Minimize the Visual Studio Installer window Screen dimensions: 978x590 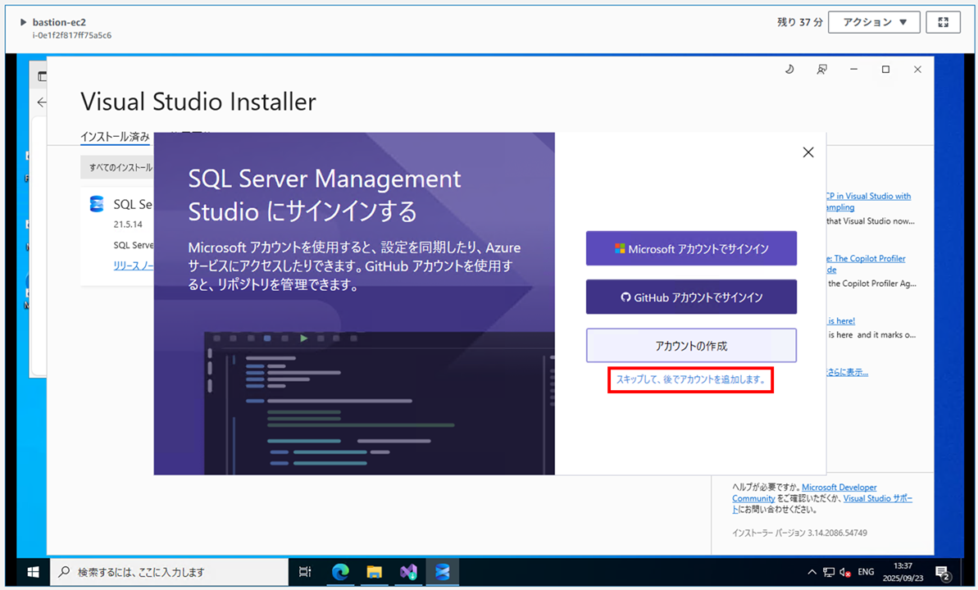point(854,69)
